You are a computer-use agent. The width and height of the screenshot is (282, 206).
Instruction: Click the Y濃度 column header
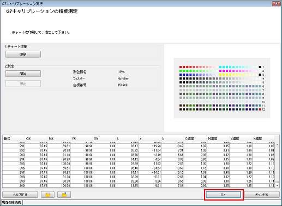point(241,138)
